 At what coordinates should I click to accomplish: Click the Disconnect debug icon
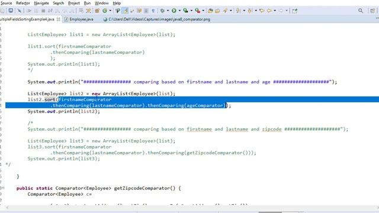point(50,11)
